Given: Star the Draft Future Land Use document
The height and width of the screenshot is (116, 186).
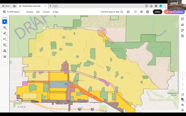Looking at the screenshot, I should [x=20, y=6].
